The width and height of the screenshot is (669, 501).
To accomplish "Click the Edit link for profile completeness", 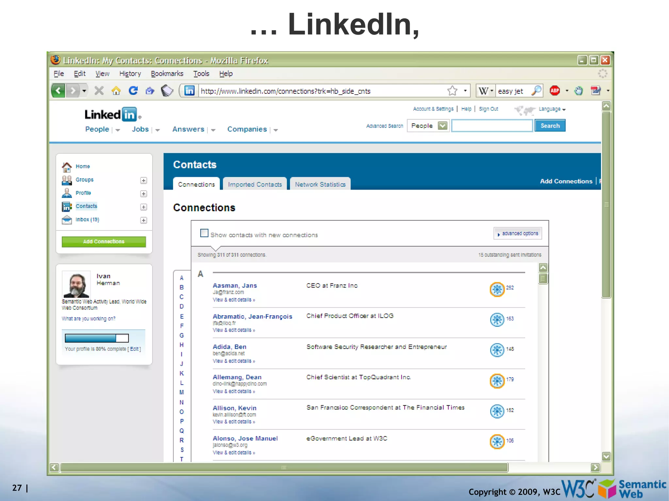I will [x=135, y=349].
